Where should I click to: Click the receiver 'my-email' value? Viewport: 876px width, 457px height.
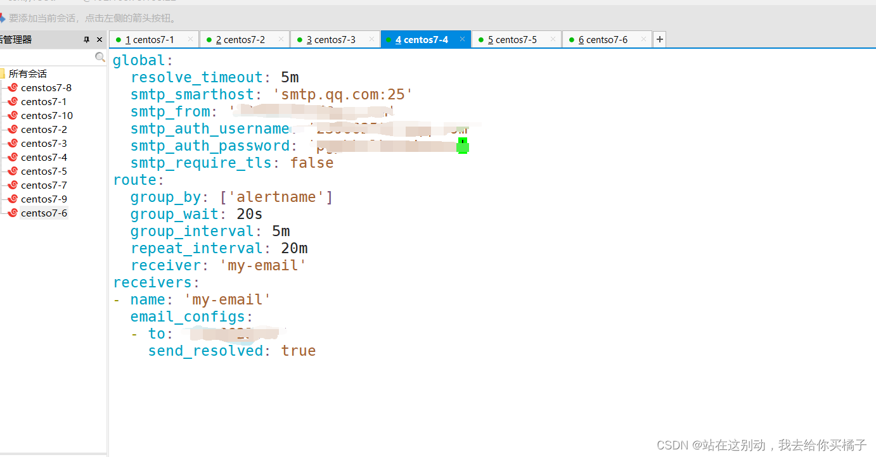pos(263,266)
